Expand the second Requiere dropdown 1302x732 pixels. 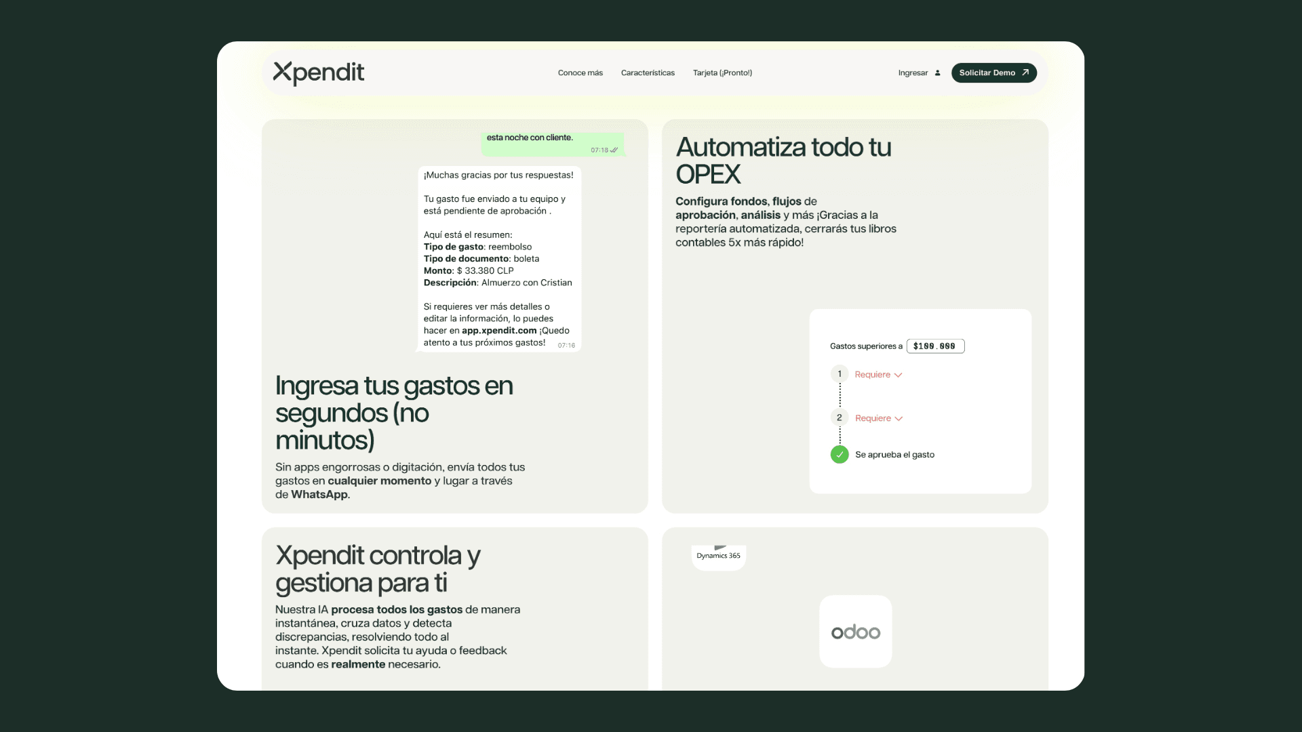coord(879,419)
